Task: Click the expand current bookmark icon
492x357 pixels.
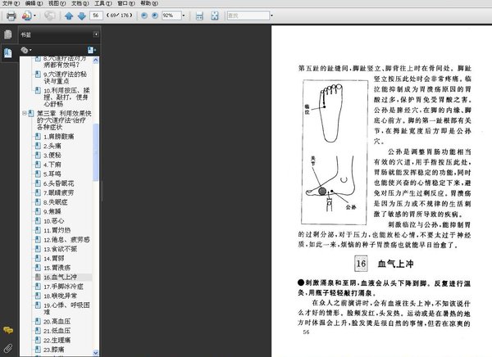Action: pyautogui.click(x=92, y=50)
